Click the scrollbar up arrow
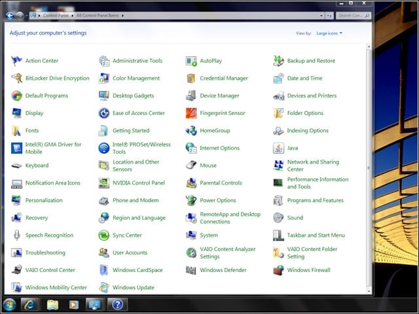 [369, 46]
